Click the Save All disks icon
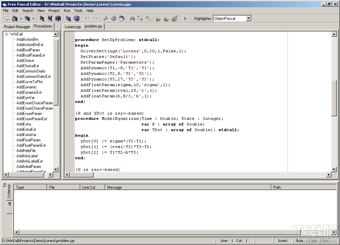The image size is (340, 245). coord(58,19)
